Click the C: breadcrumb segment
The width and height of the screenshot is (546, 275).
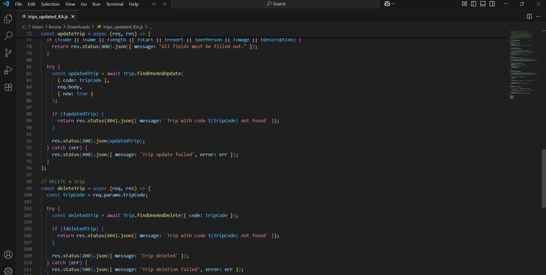click(x=24, y=27)
